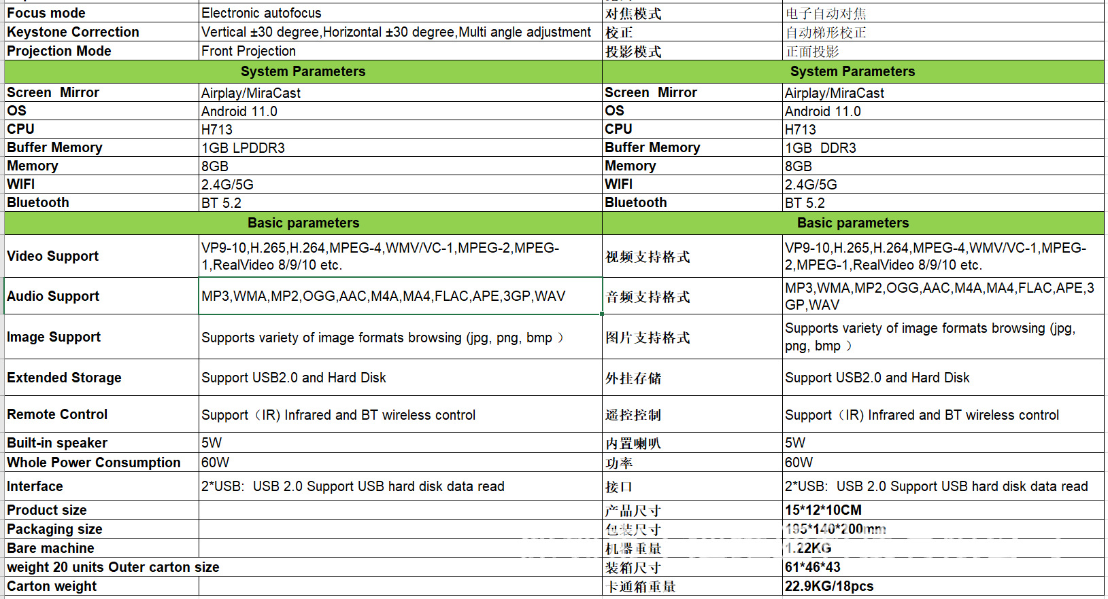Select the "对焦模式" cell
1108x599 pixels.
tap(692, 13)
